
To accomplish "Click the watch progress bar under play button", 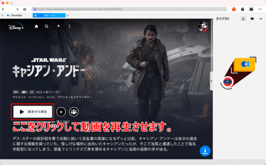I will coord(34,122).
